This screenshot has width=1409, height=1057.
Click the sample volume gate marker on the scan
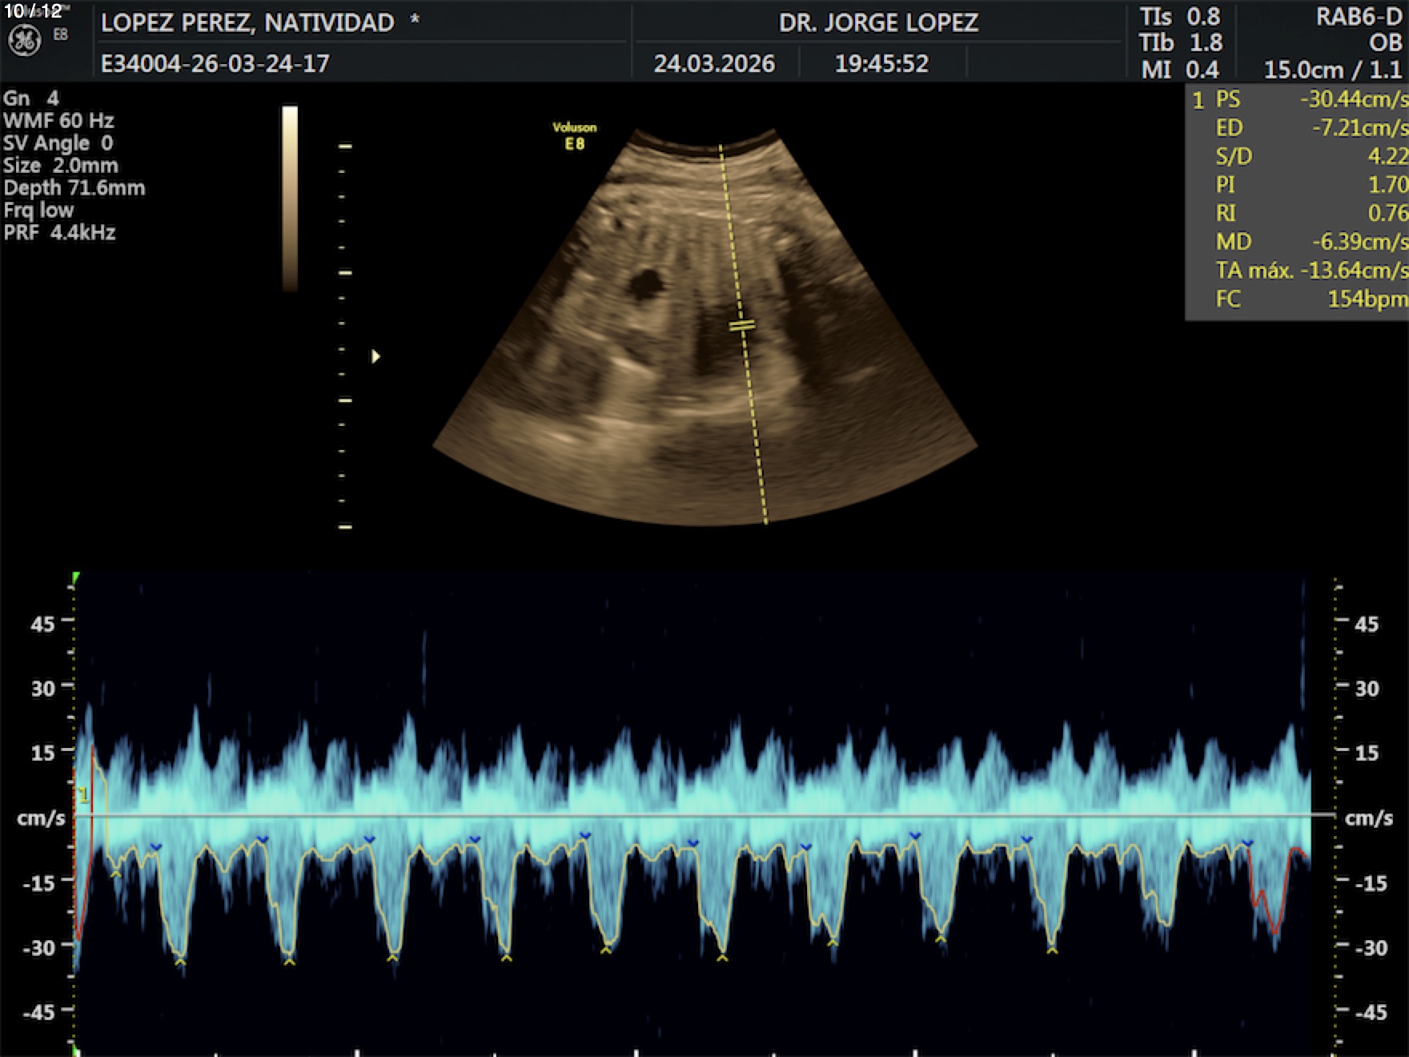click(742, 326)
